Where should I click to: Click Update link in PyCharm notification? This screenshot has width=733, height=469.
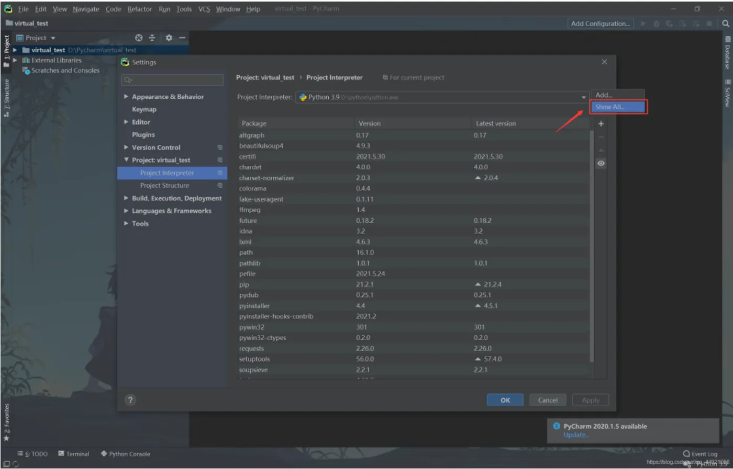point(576,435)
